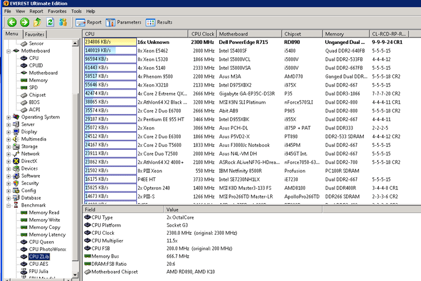Open the Report menu
This screenshot has width=421, height=281.
36,11
